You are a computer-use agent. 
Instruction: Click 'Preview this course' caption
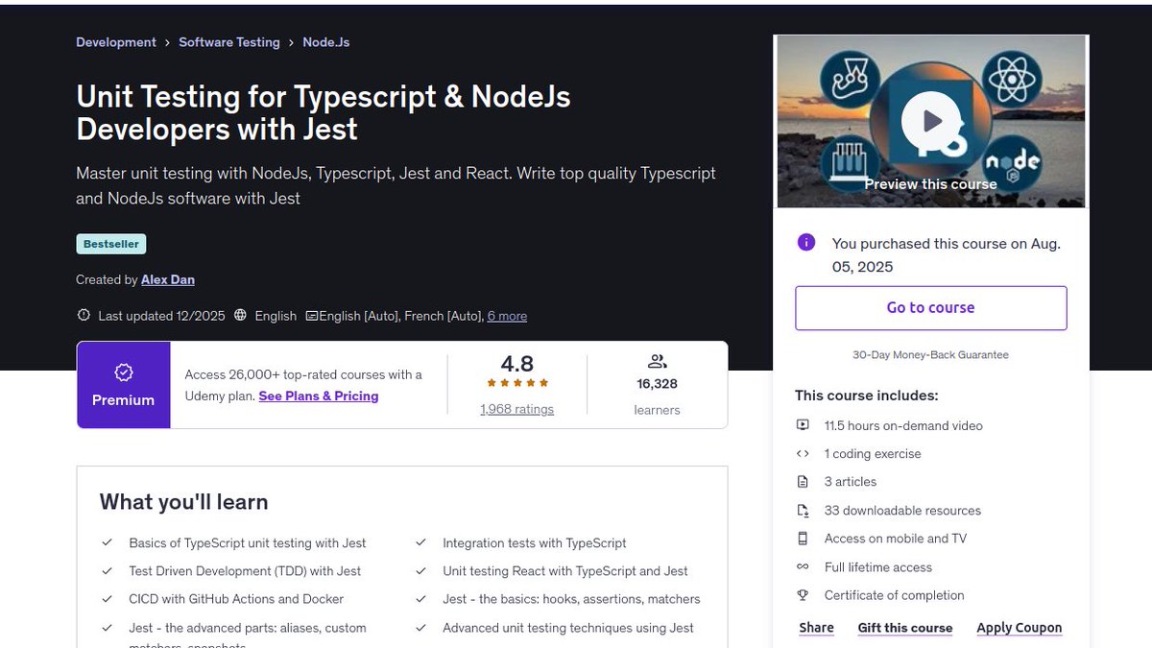pyautogui.click(x=930, y=184)
